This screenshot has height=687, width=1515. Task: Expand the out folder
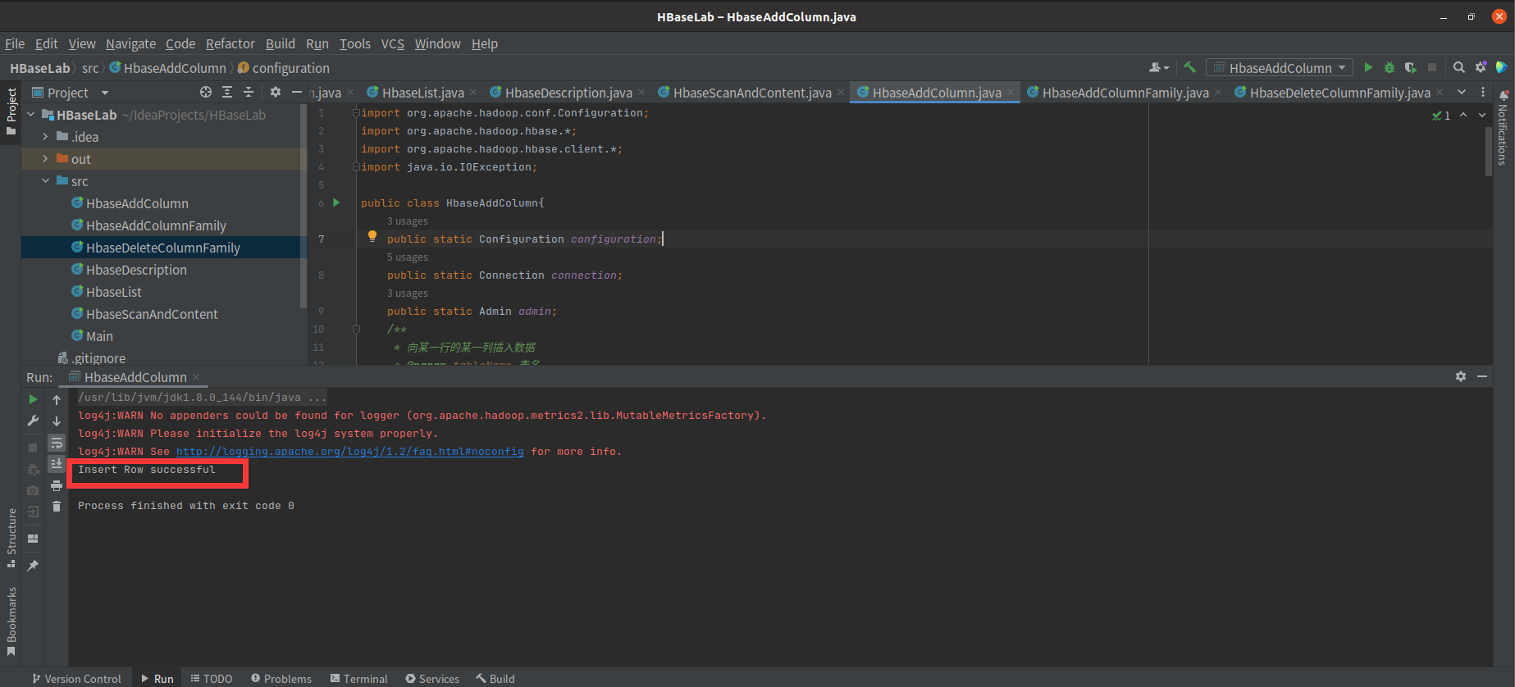tap(45, 159)
